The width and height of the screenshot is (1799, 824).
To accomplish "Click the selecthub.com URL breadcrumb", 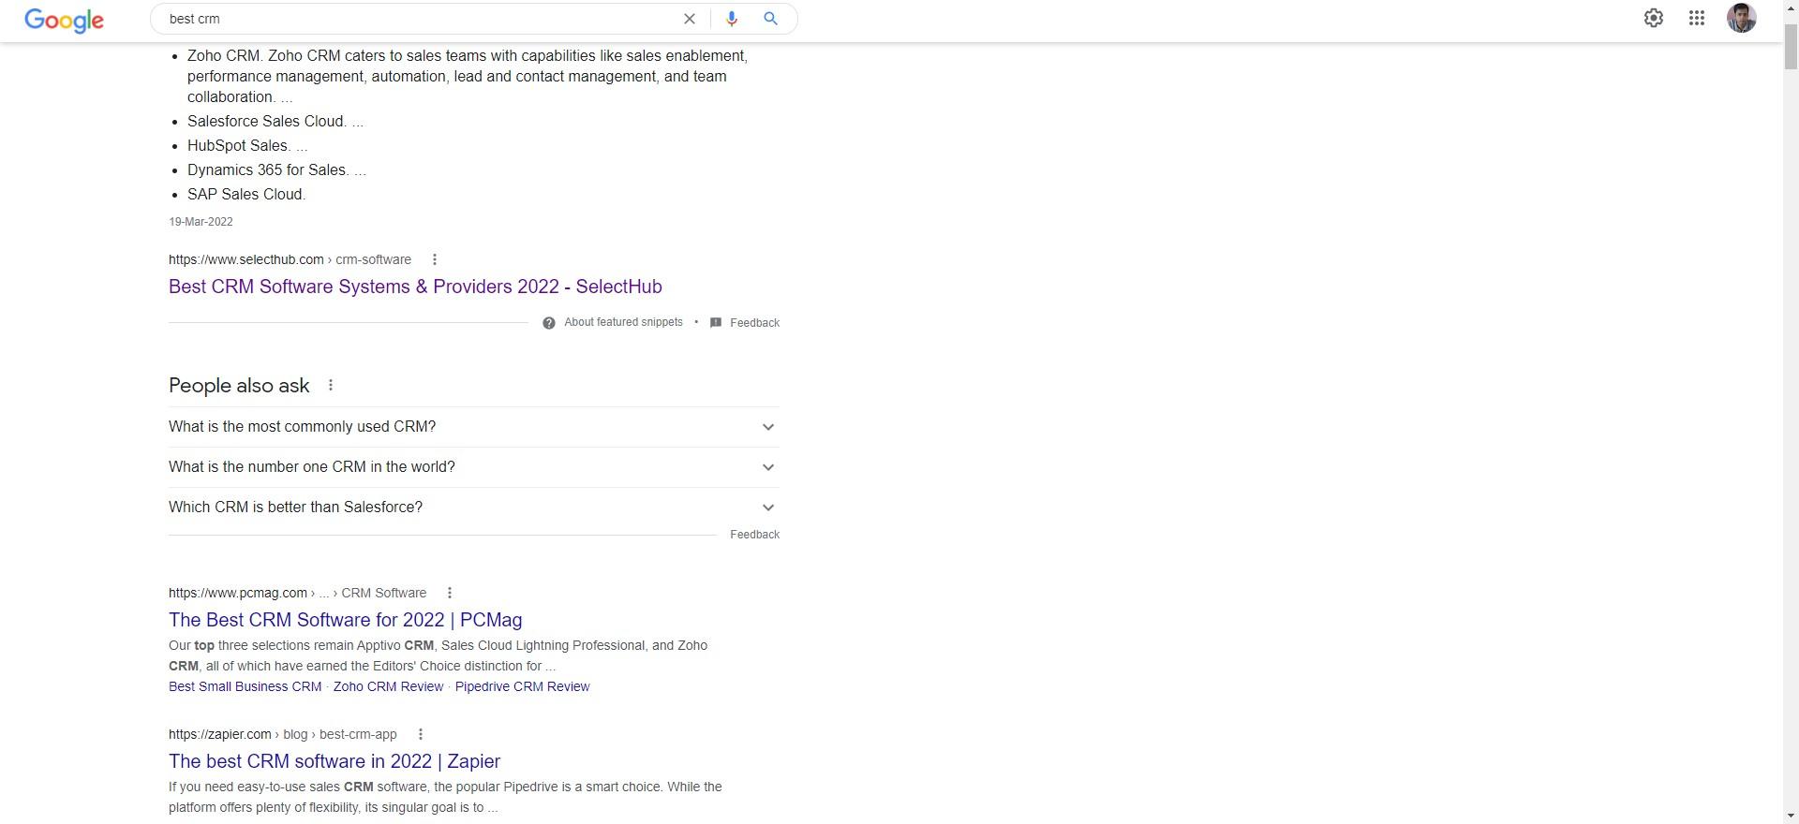I will (290, 259).
